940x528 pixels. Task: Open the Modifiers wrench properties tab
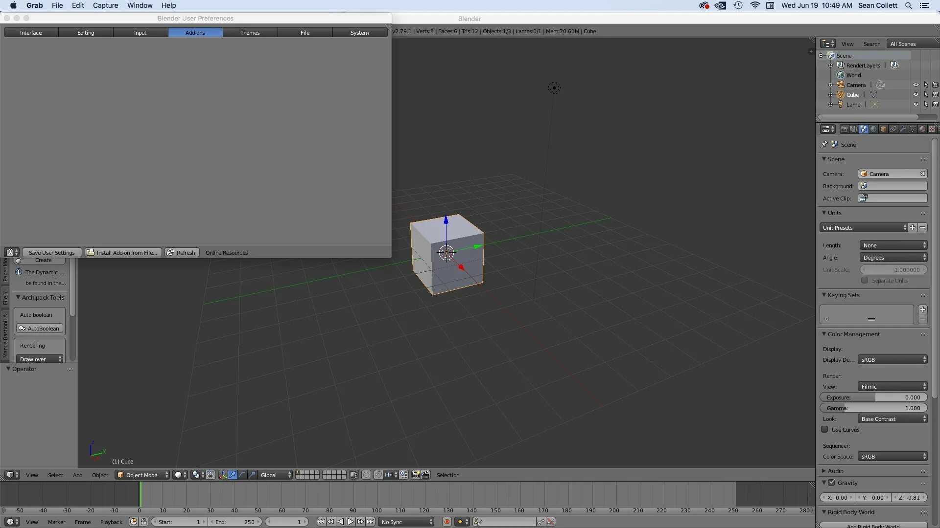point(903,129)
